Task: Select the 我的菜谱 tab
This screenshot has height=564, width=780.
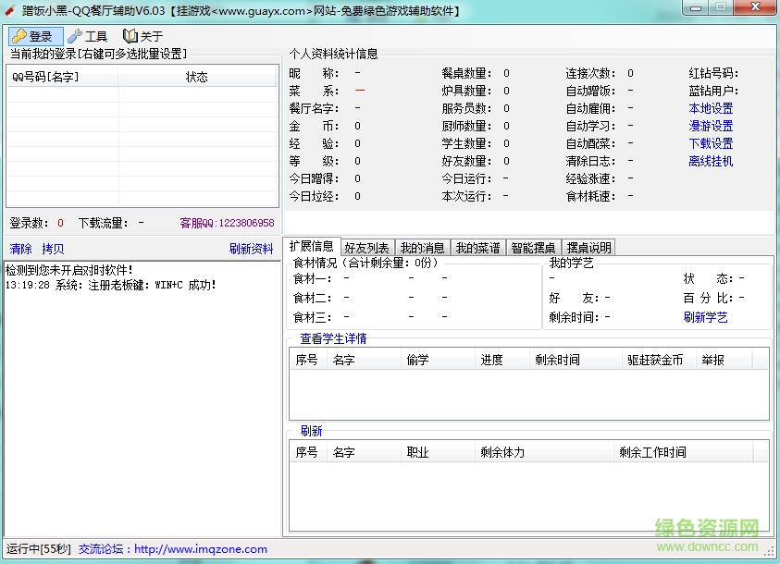Action: 477,248
